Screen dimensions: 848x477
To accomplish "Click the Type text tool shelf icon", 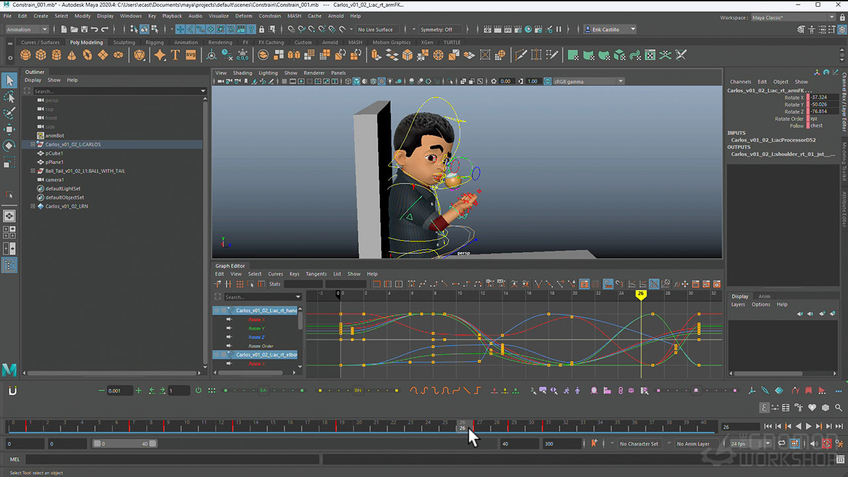I will tap(176, 55).
